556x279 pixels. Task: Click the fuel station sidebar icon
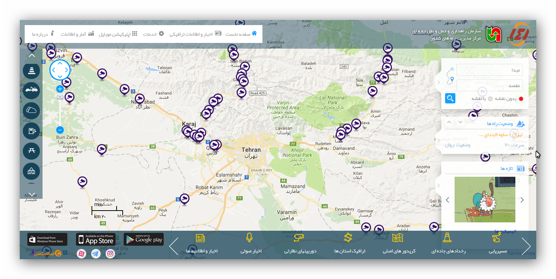coord(31,131)
